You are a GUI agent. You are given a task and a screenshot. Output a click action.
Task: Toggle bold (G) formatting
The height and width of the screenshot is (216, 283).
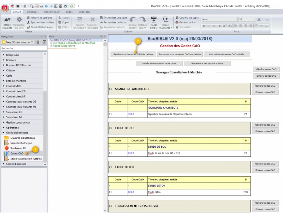204,26
